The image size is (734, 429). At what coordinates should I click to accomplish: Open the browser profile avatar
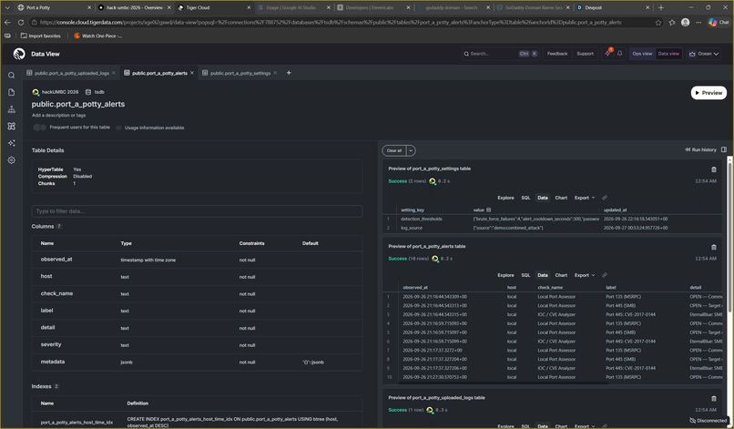(686, 22)
